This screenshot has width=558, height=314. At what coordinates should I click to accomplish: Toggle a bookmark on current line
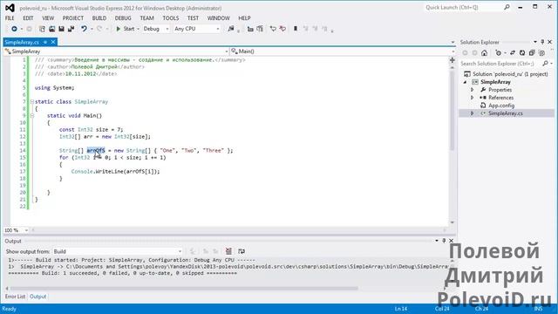coord(296,29)
